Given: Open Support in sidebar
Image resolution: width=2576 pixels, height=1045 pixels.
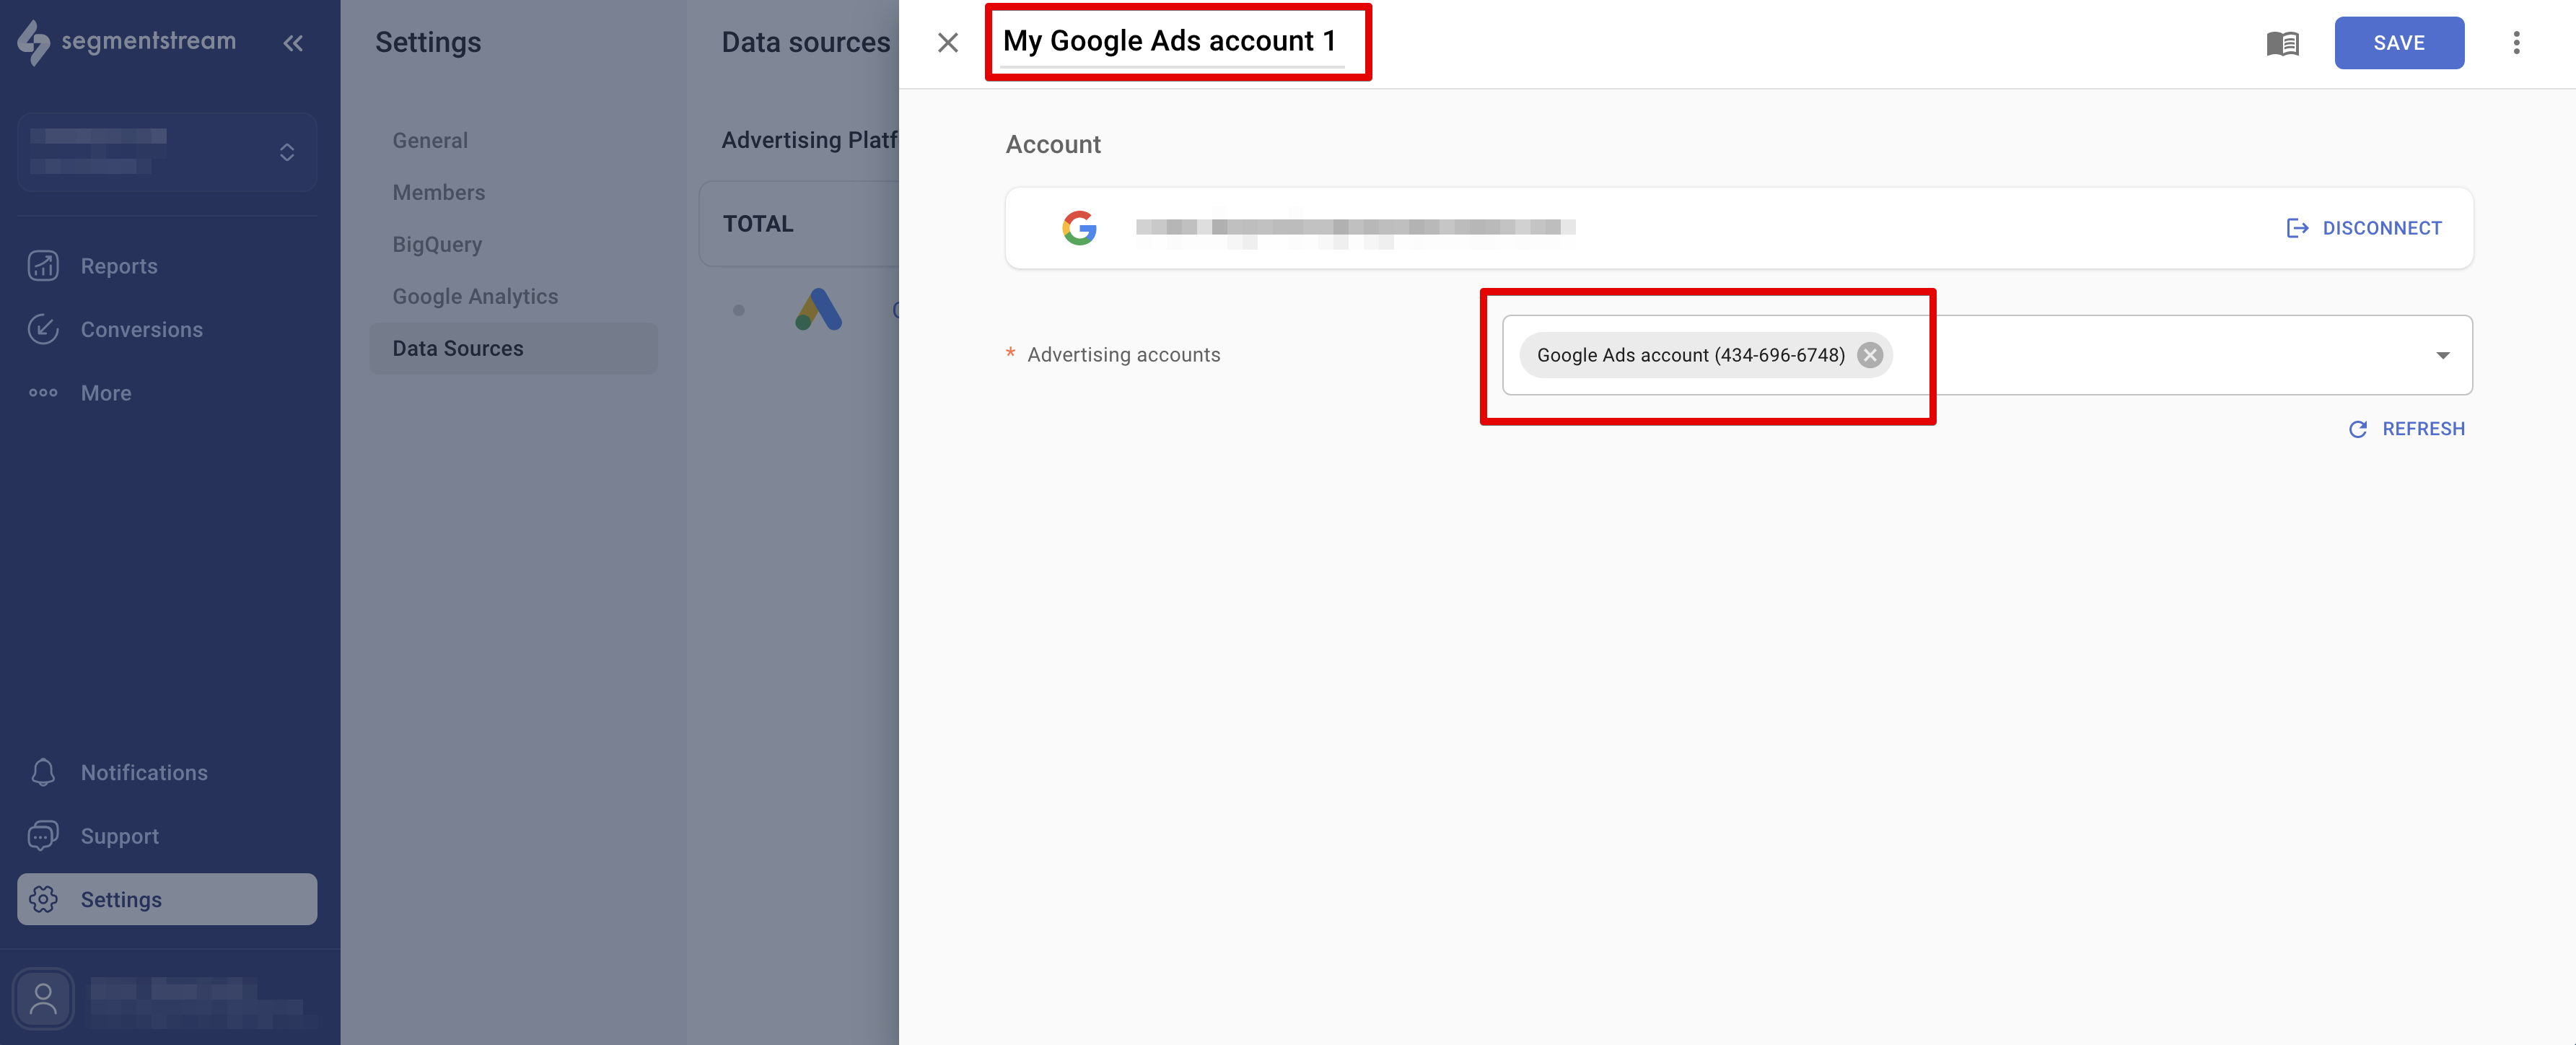Looking at the screenshot, I should tap(119, 836).
